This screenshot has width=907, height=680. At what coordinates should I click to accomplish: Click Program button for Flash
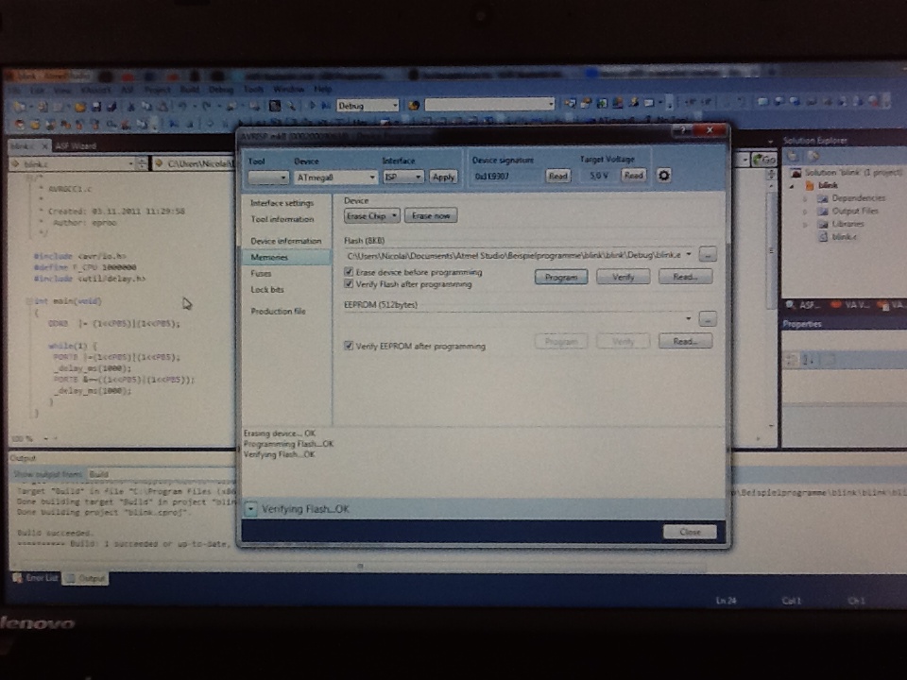pyautogui.click(x=561, y=277)
